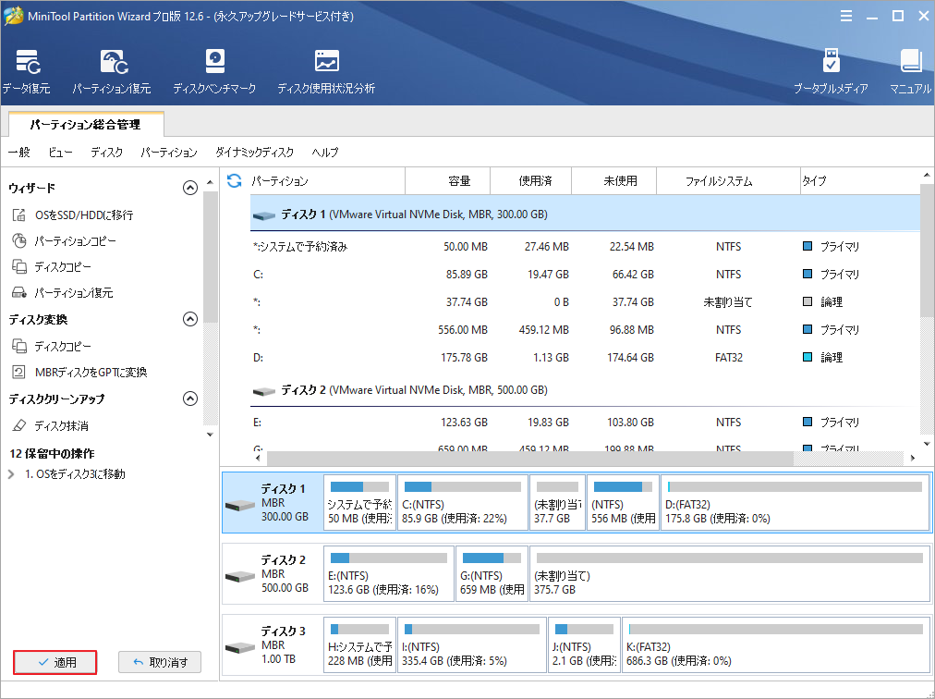Select H:システムで予約 block on ディスク 3

pos(359,644)
